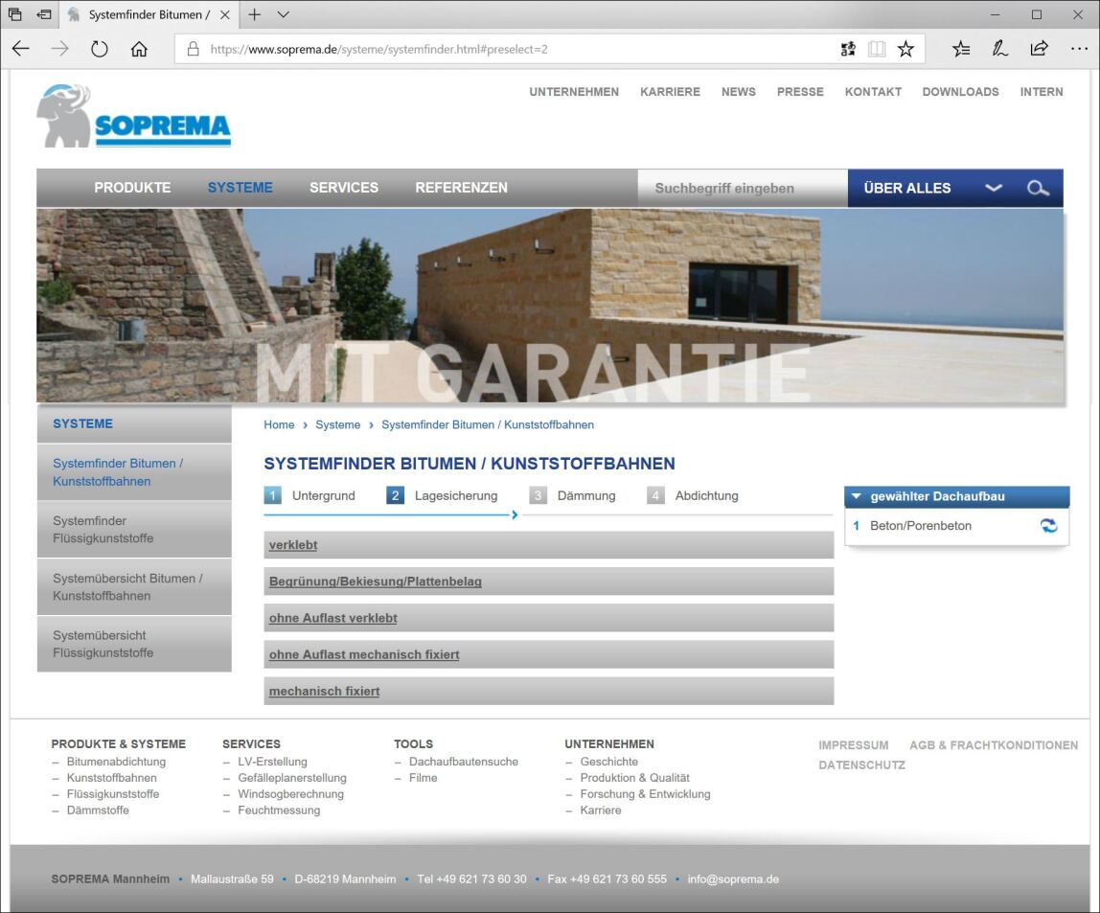This screenshot has width=1100, height=913.
Task: Click the browser forward arrow
Action: (x=60, y=49)
